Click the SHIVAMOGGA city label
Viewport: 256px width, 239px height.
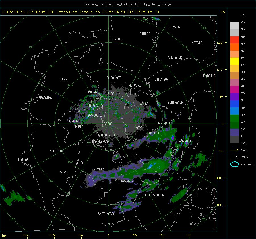click(x=106, y=214)
